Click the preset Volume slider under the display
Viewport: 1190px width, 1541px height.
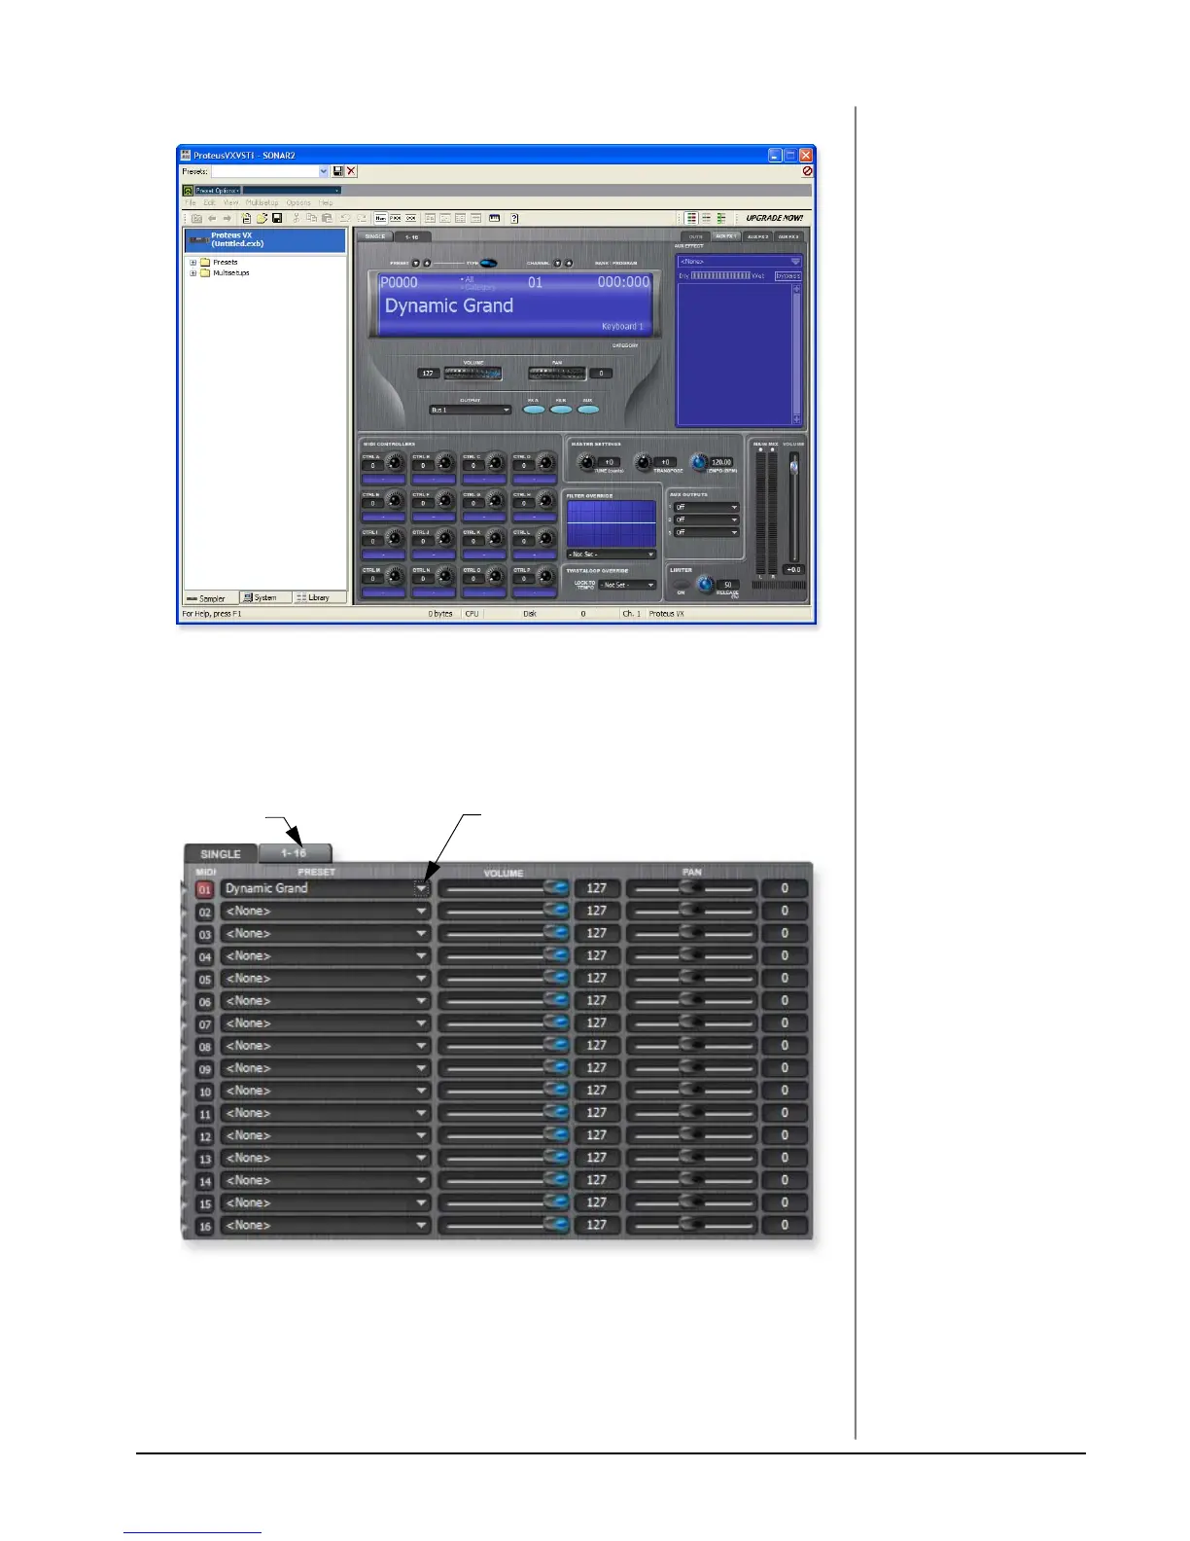click(x=473, y=374)
